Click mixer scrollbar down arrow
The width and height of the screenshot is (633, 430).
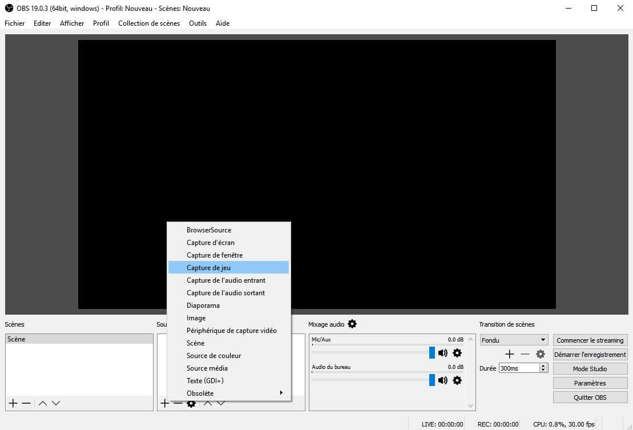click(x=470, y=406)
